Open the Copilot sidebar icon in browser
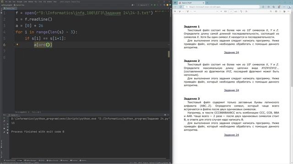Viewport: 293px width, 164px height. pyautogui.click(x=289, y=7)
